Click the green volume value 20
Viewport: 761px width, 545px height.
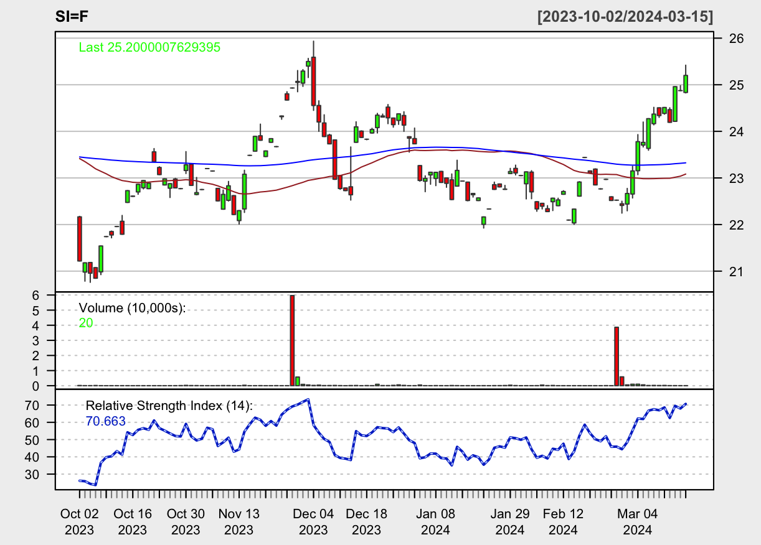pyautogui.click(x=86, y=322)
